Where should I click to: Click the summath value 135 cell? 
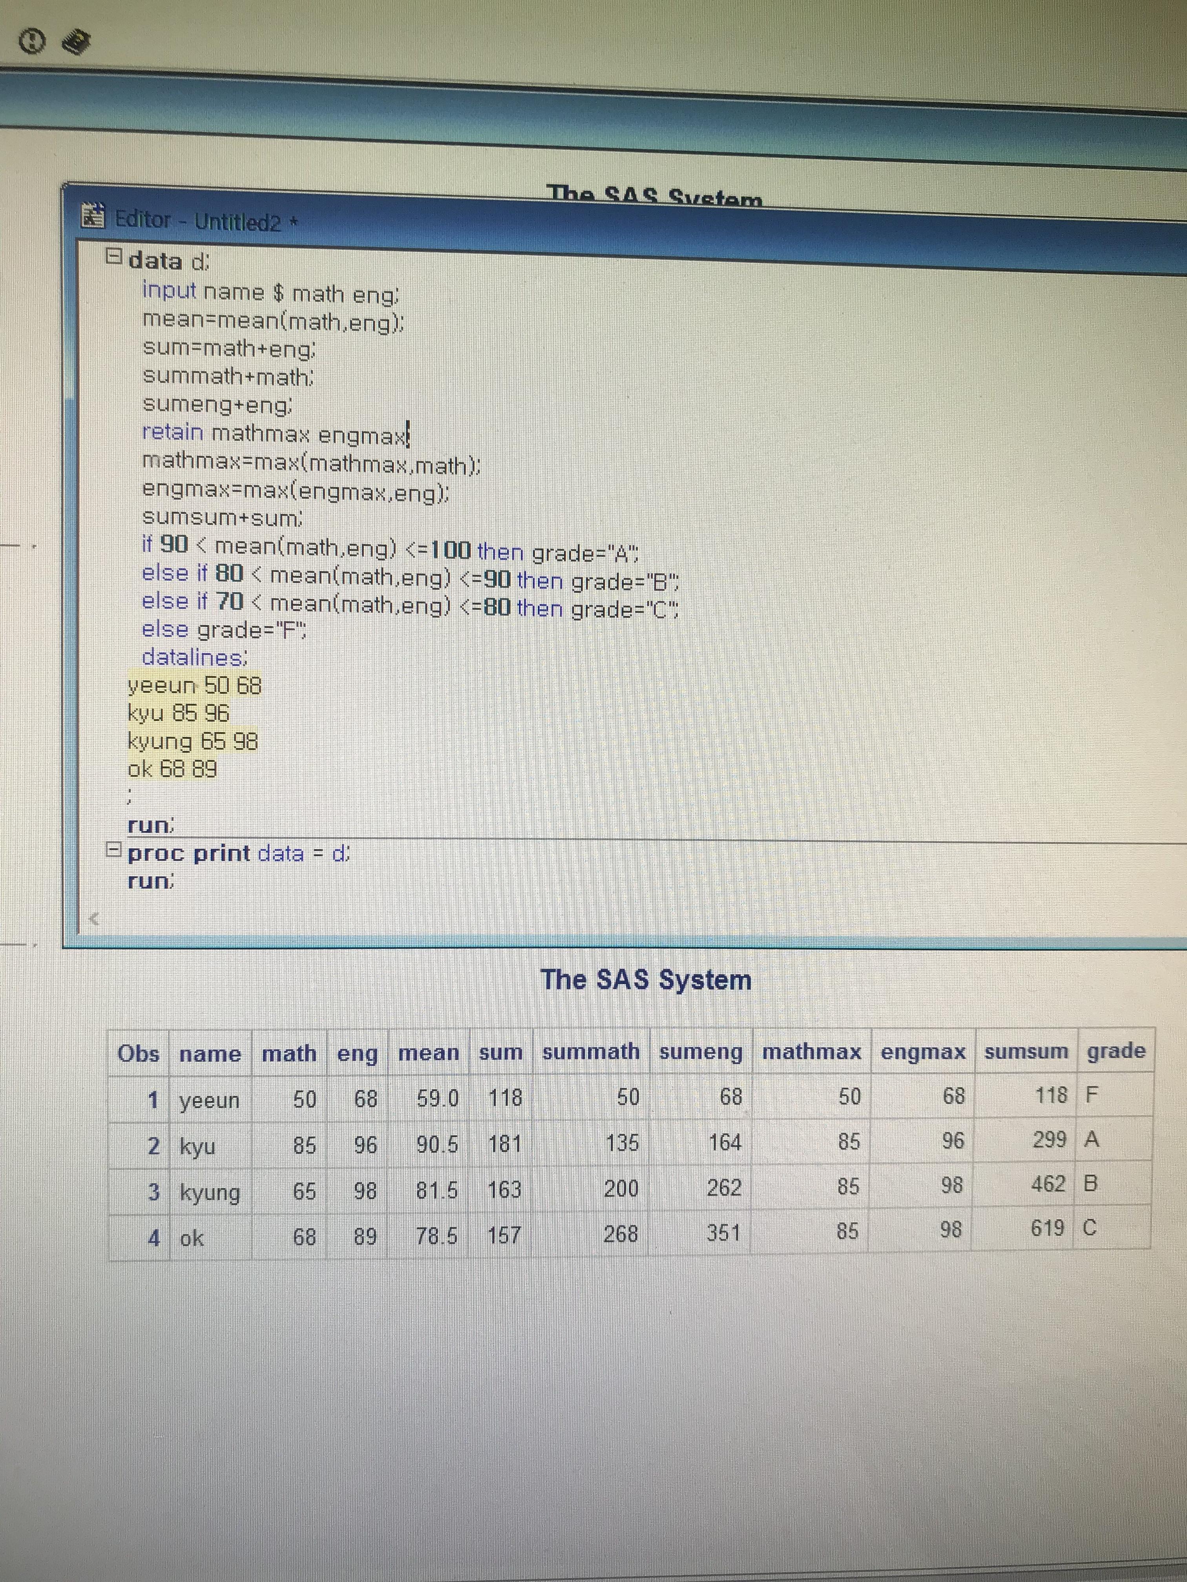[622, 1144]
